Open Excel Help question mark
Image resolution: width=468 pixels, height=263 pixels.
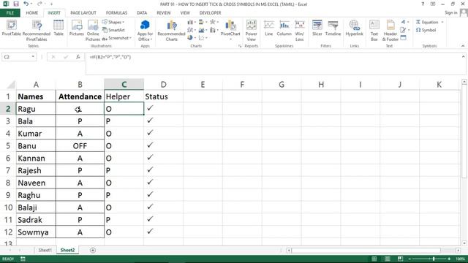[423, 4]
